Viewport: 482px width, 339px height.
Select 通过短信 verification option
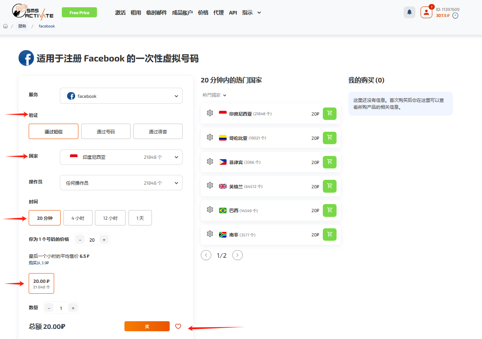(53, 132)
